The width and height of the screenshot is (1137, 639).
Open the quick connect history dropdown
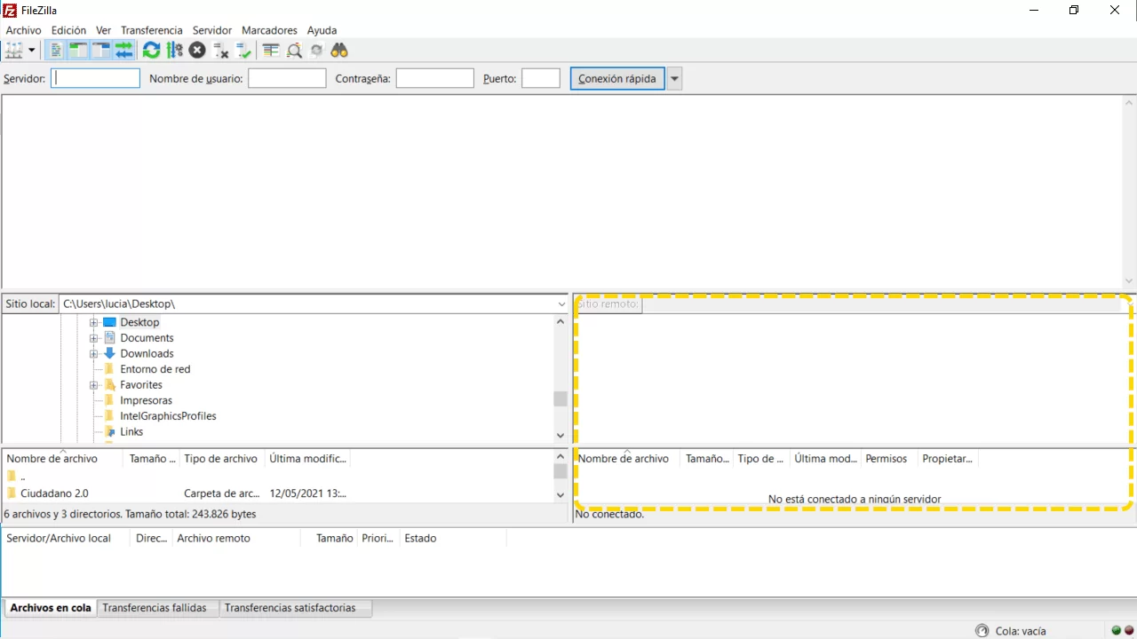tap(675, 78)
